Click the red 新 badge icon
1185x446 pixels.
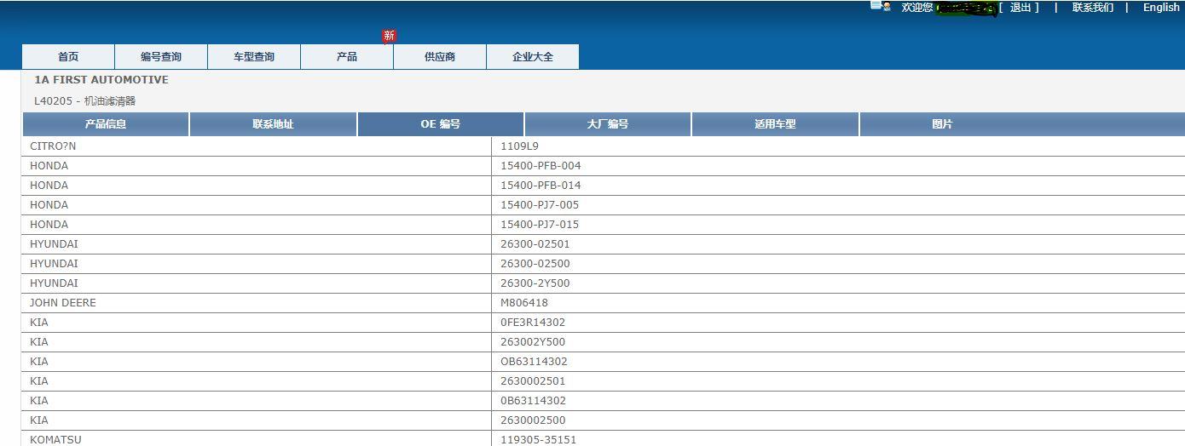coord(390,36)
